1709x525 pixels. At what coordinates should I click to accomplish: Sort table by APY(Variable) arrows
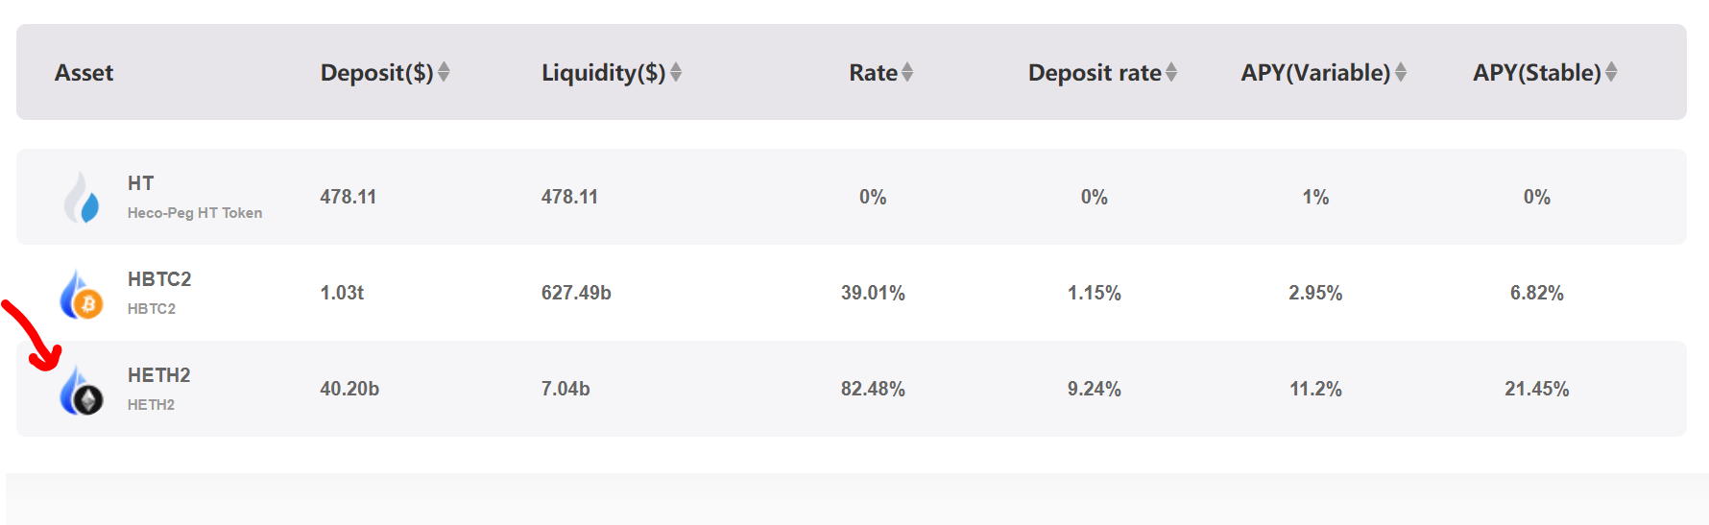1401,72
